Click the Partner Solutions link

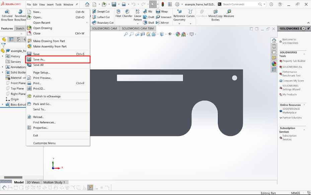292,118
